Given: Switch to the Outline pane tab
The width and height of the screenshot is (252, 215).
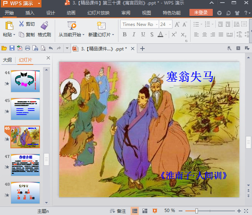Looking at the screenshot, I should [x=7, y=60].
